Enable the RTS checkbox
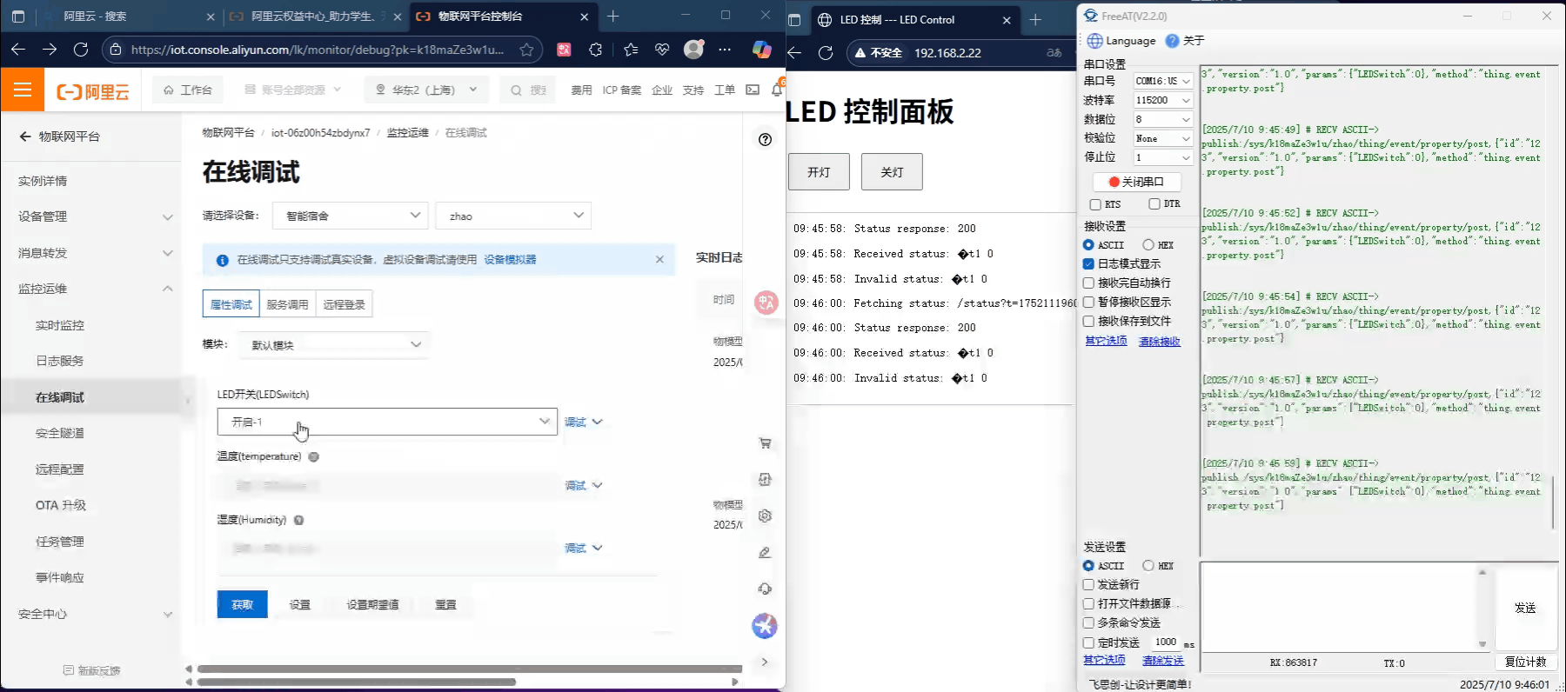The image size is (1566, 692). 1095,204
